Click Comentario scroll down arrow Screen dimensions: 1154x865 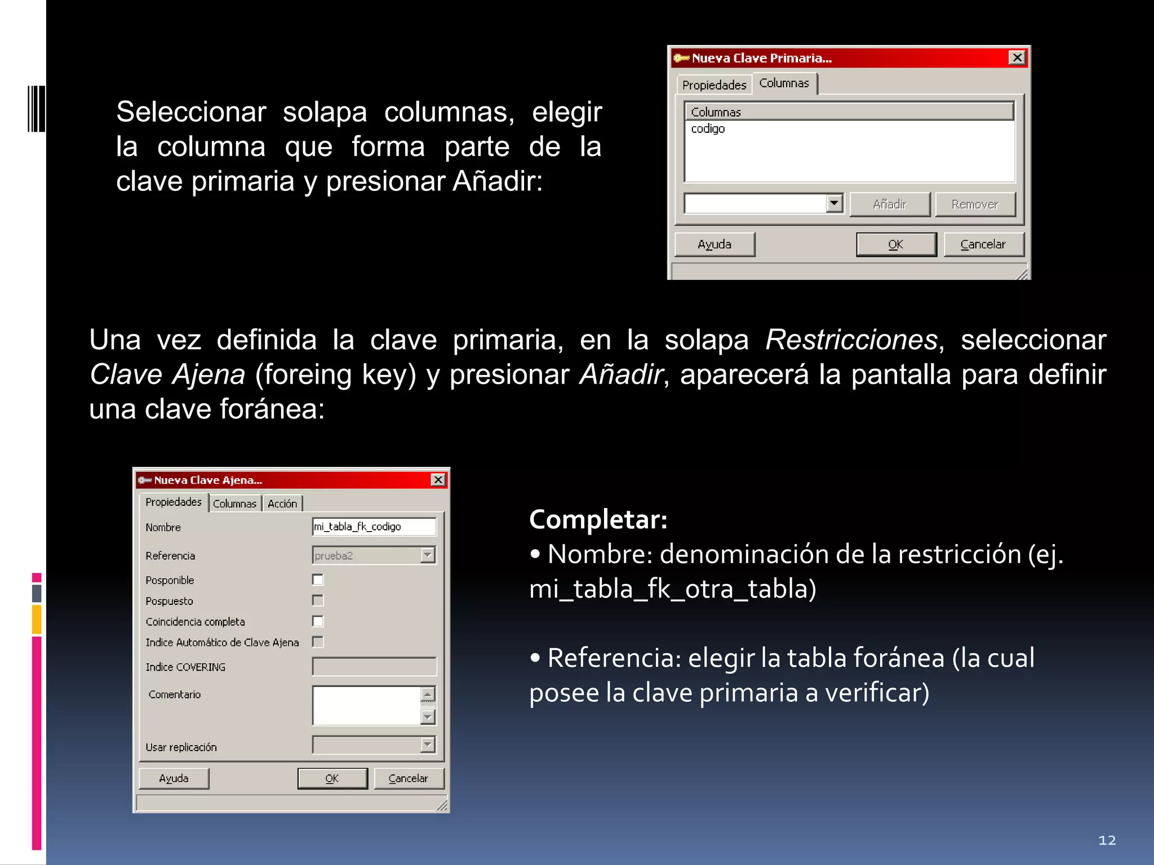click(x=428, y=717)
